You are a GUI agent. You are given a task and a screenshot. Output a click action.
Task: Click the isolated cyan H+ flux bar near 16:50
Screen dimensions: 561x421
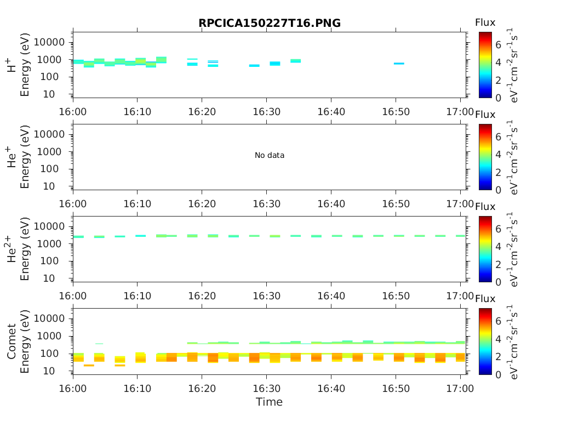coord(399,64)
